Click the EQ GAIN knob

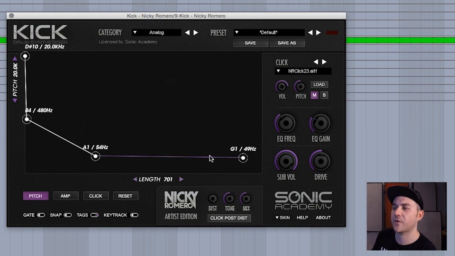pos(321,123)
